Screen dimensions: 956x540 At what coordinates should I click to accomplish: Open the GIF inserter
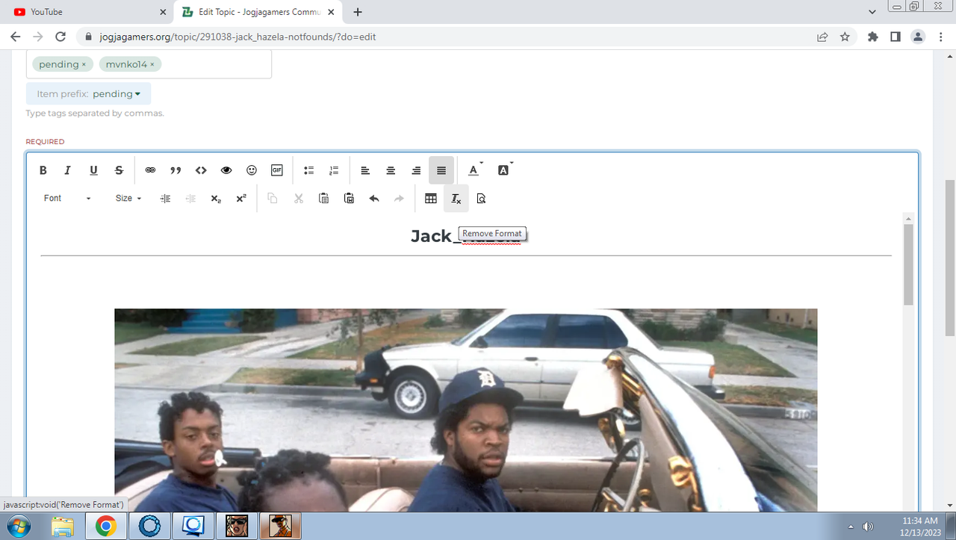point(277,170)
